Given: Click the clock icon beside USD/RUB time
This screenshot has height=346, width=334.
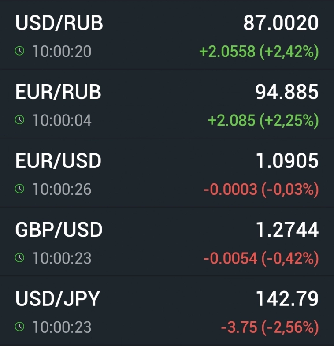Looking at the screenshot, I should tap(19, 52).
